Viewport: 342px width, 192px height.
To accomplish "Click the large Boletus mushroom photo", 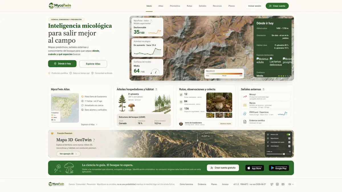I will click(219, 102).
